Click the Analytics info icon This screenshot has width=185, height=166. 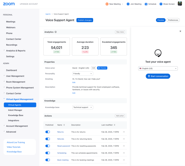[x=55, y=32]
